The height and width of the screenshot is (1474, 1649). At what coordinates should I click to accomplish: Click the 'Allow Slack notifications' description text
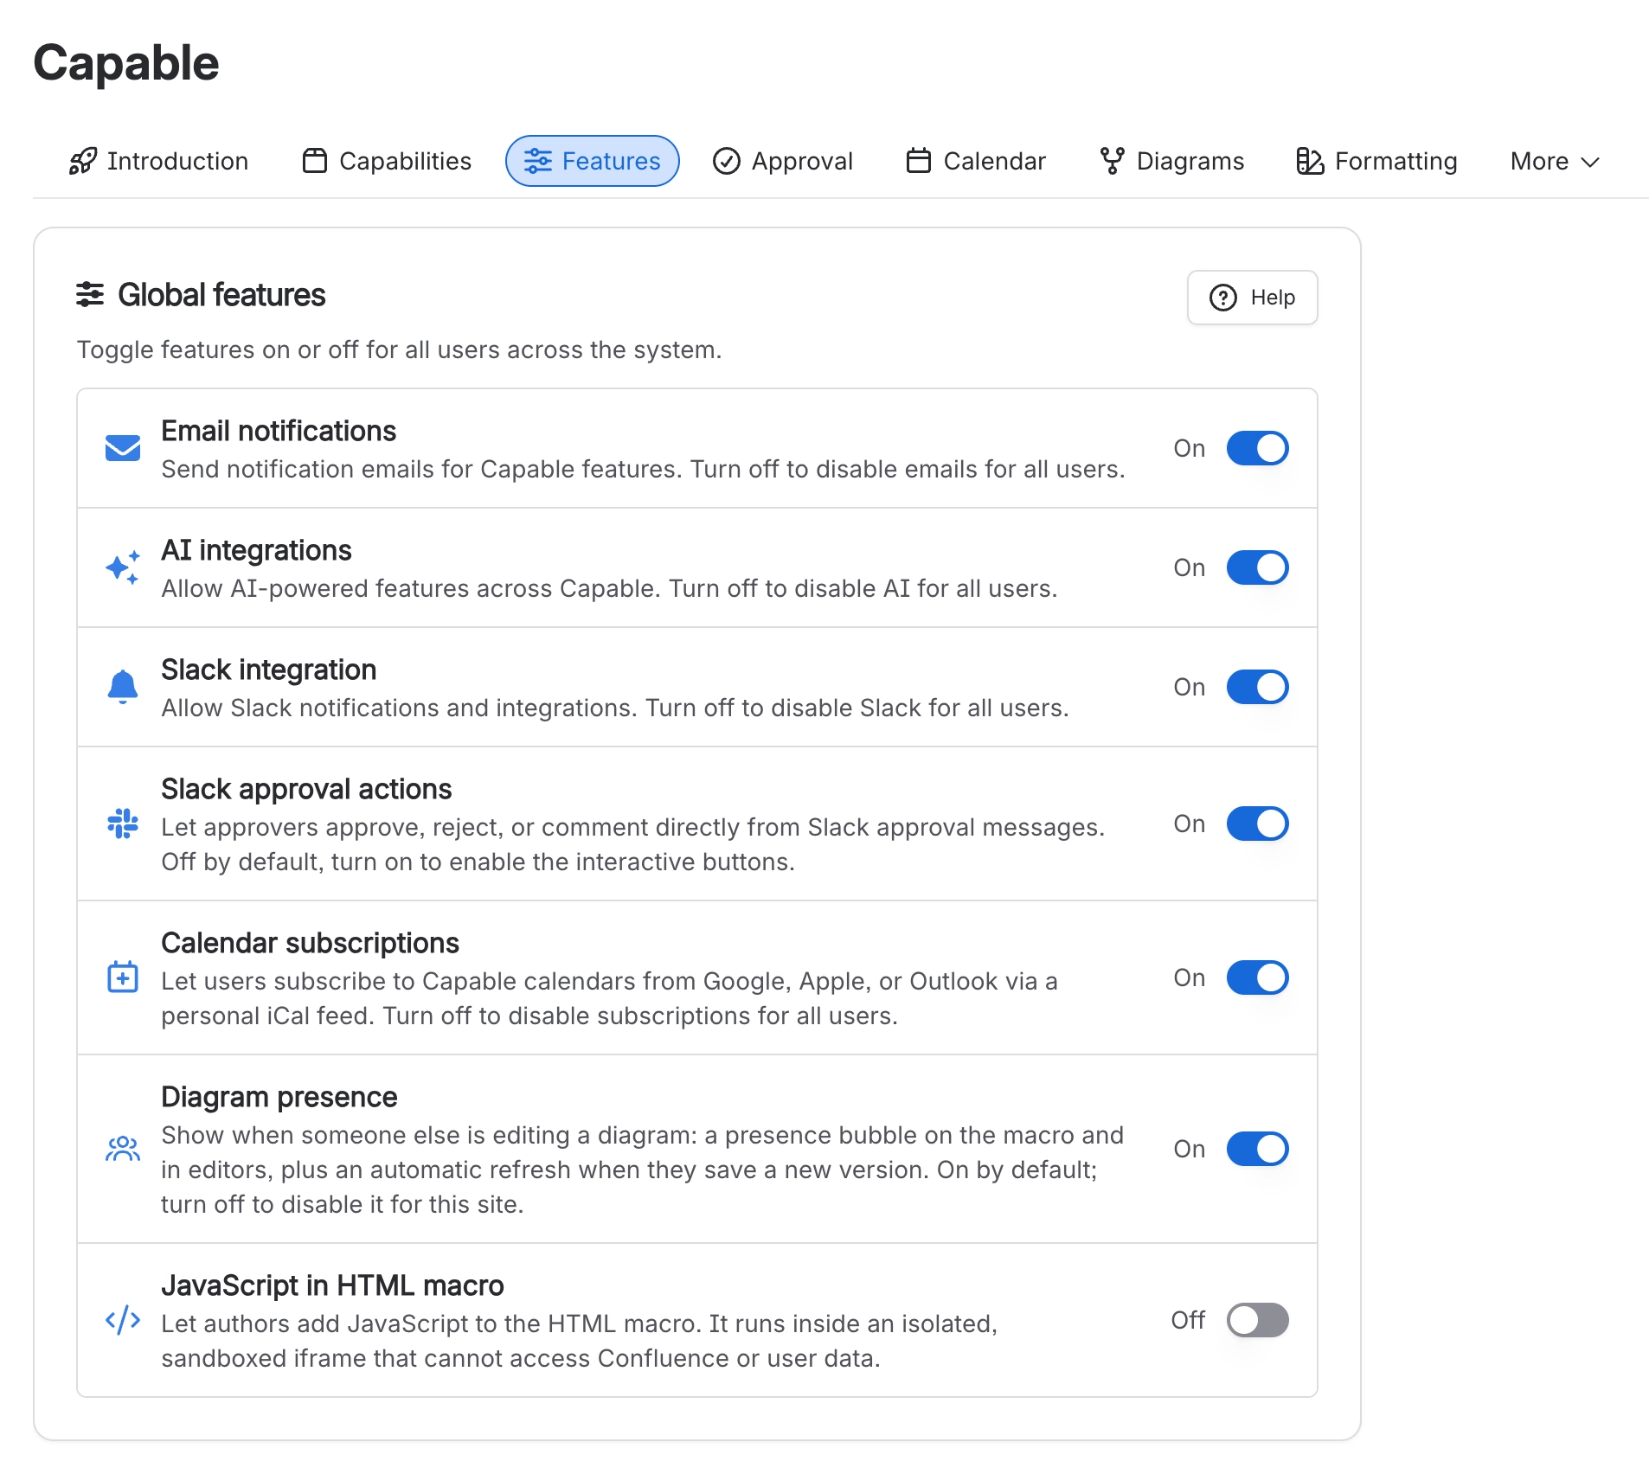[x=615, y=708]
